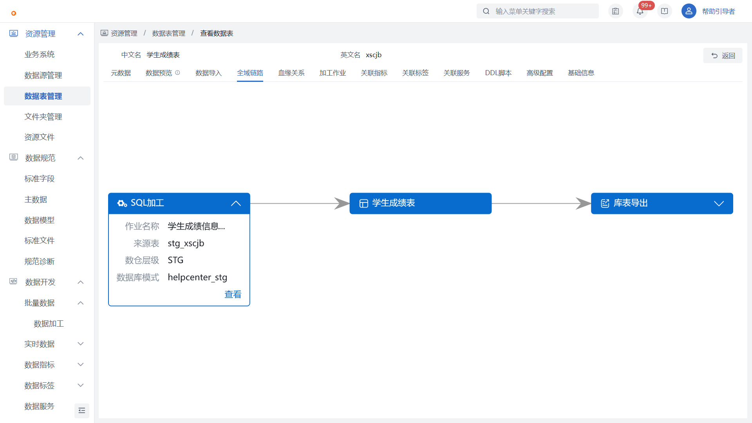Open notifications bell with 99+ badge

tap(640, 11)
